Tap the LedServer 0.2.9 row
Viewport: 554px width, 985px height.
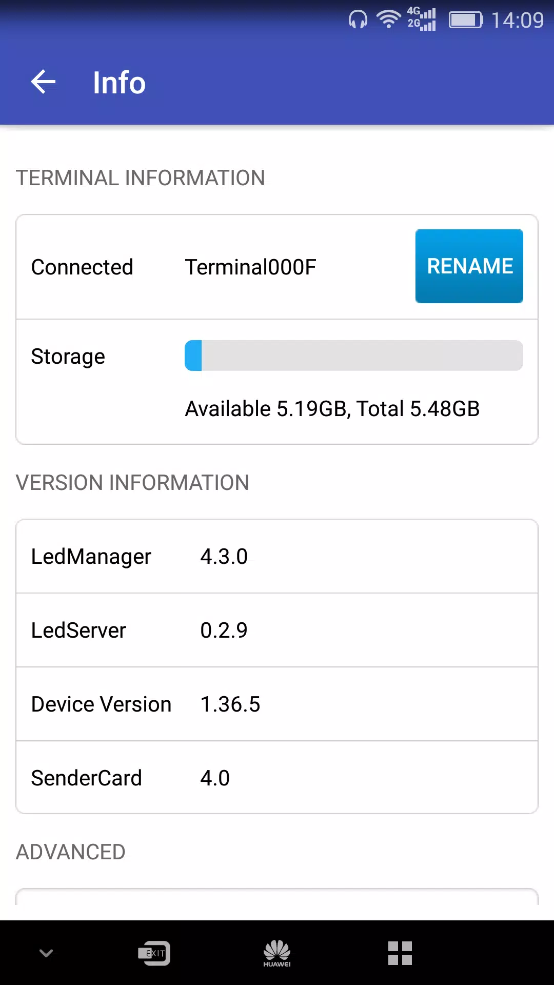pyautogui.click(x=277, y=631)
